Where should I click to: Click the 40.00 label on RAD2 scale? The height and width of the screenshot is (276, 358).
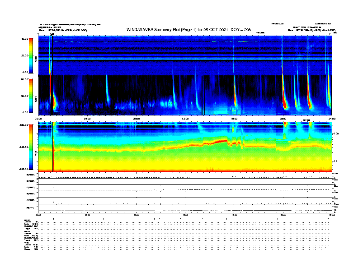[x=25, y=39]
